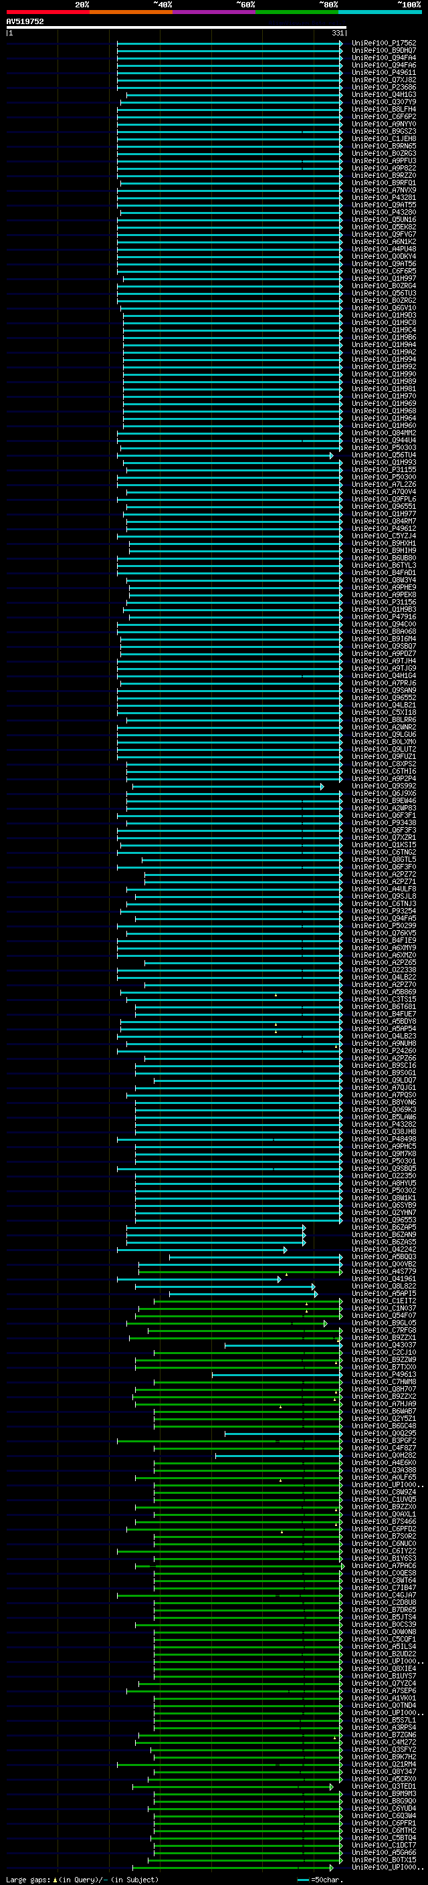Click the orange ~40% identity legend segment
This screenshot has width=428, height=1885.
point(131,13)
